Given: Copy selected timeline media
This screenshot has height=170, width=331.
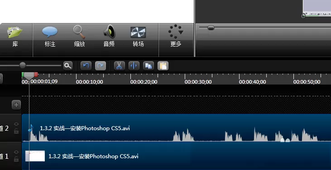Looking at the screenshot, I should 149,66.
